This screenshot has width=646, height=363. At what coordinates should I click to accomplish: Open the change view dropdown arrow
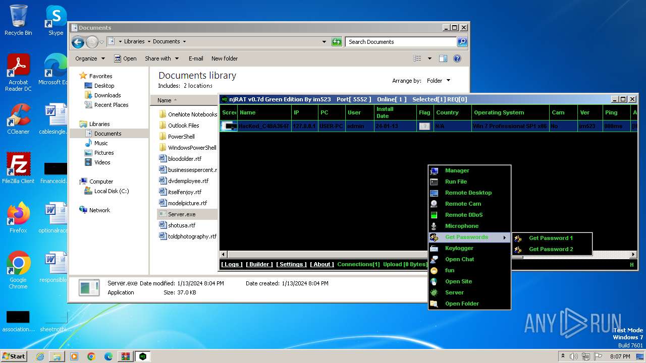(x=429, y=58)
